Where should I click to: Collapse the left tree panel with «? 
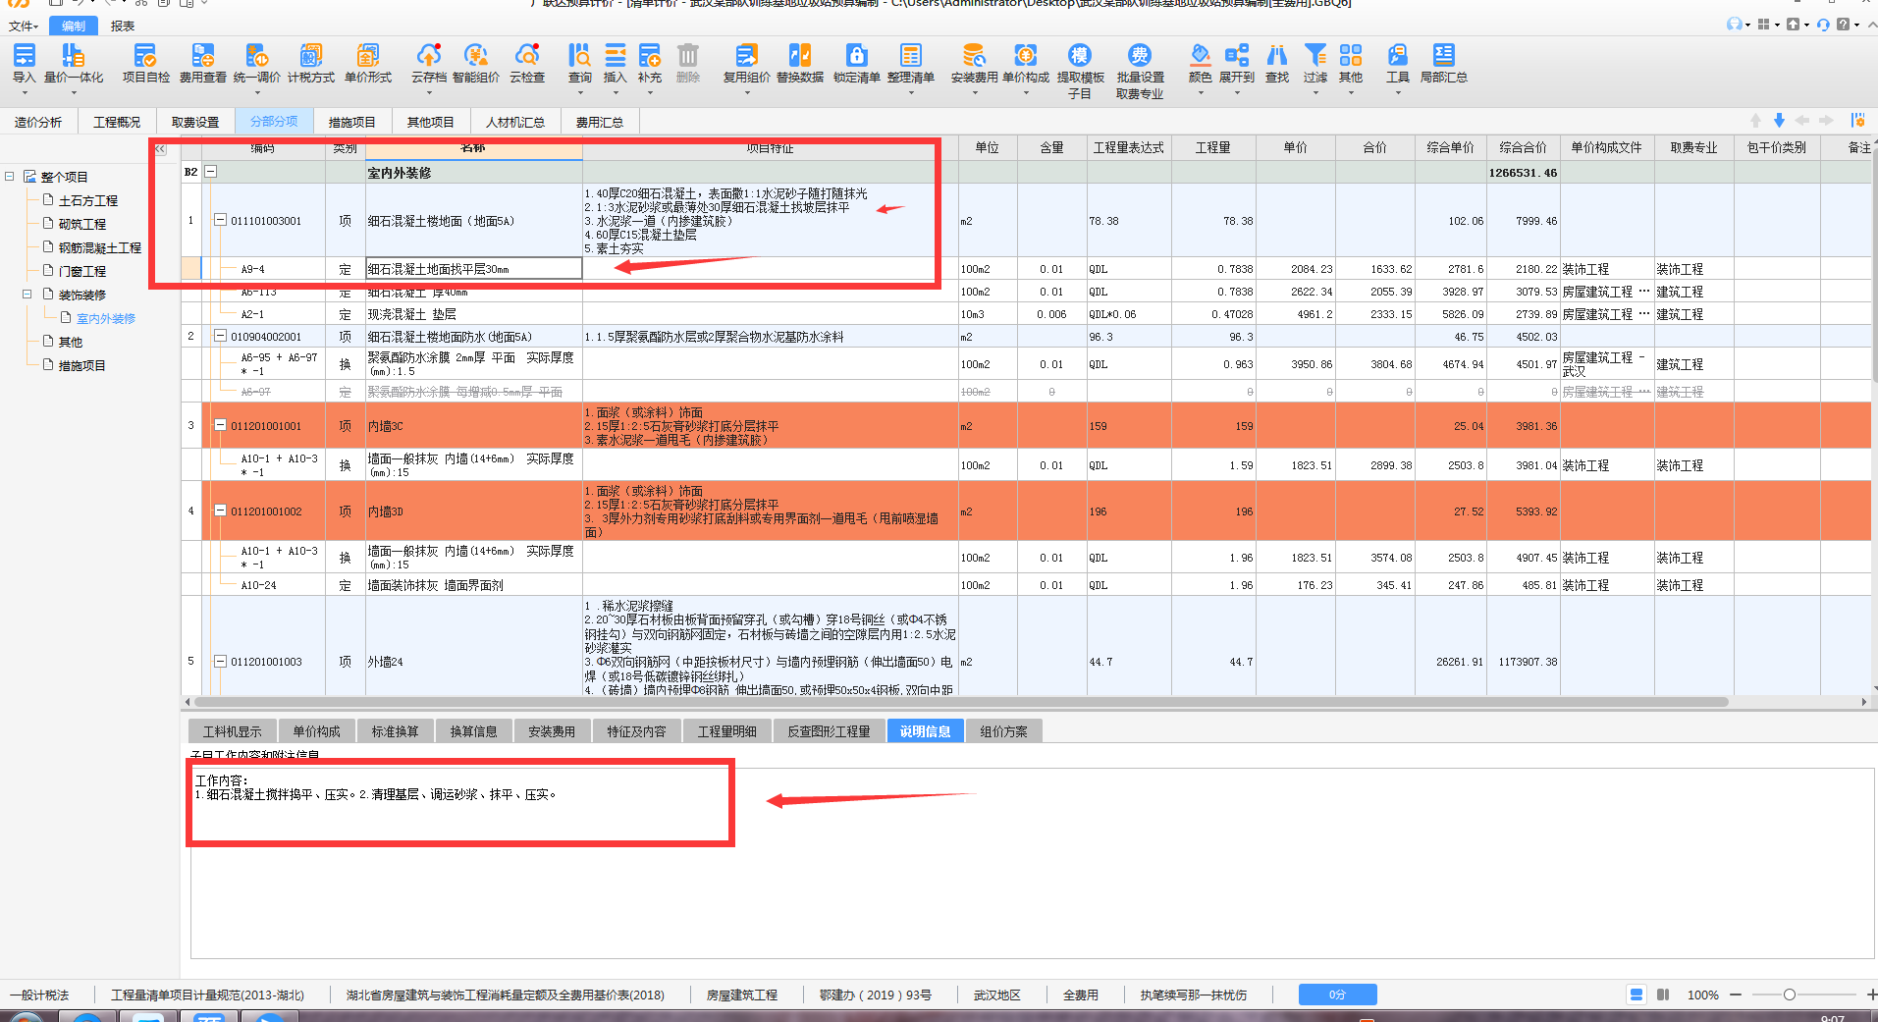(x=160, y=149)
